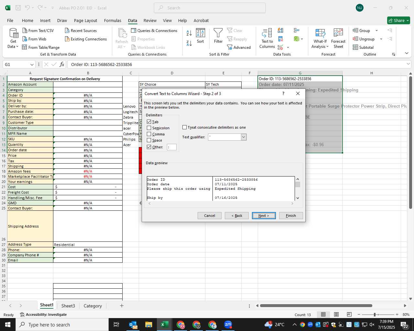Switch to the Page Layout tab
Screen dimensions: 414x331
[x=85, y=20]
